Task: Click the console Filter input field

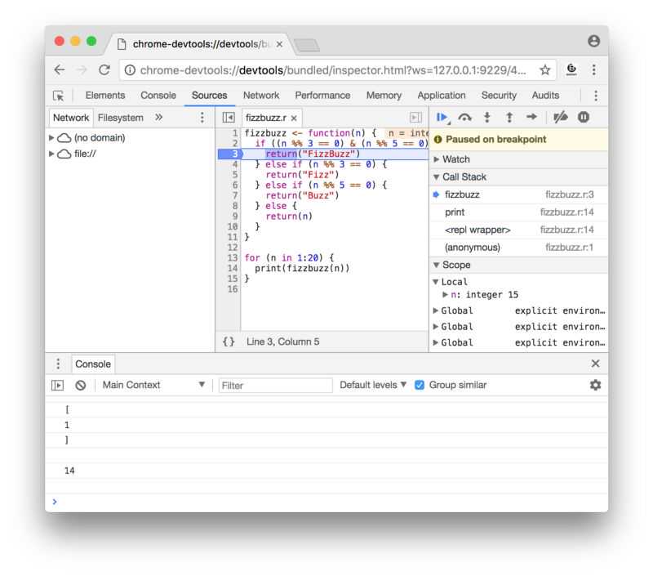Action: [x=276, y=385]
